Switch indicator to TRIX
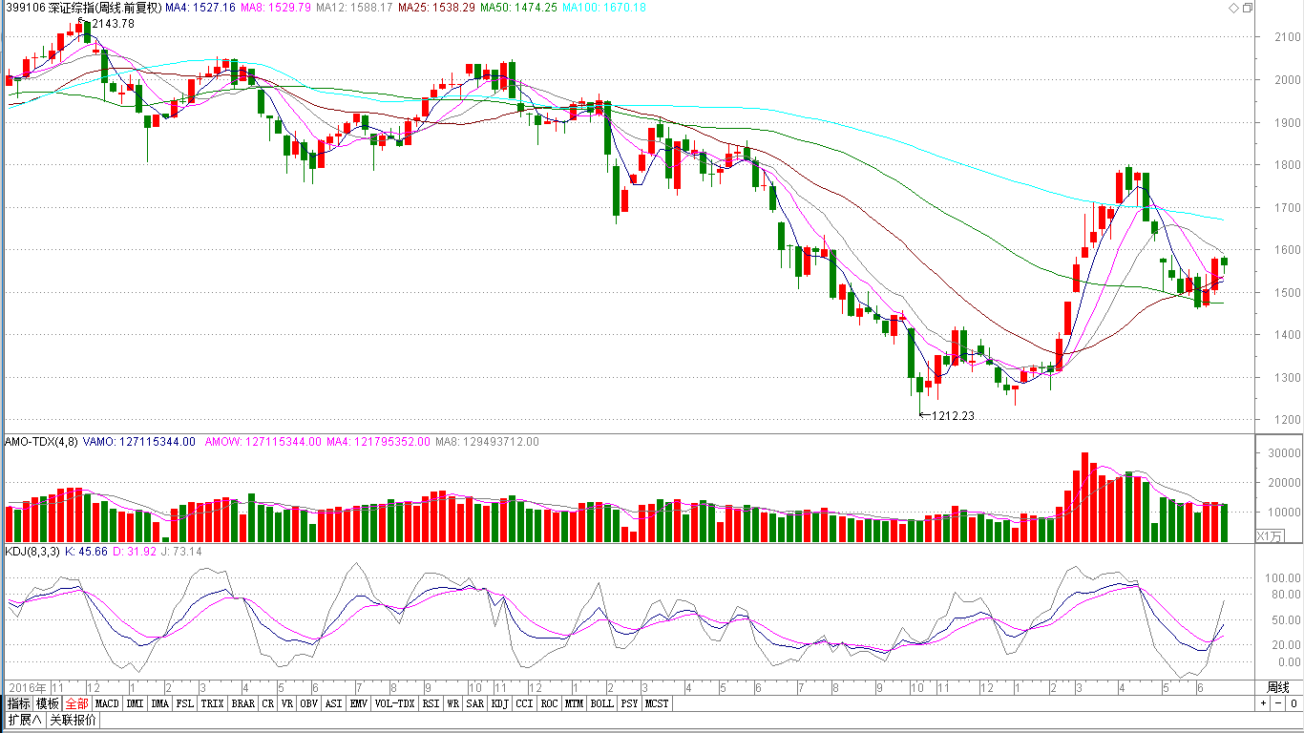1304x733 pixels. (x=212, y=703)
